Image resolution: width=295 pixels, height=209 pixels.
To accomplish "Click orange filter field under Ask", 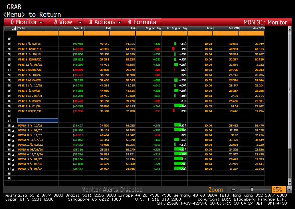I will pyautogui.click(x=123, y=34).
